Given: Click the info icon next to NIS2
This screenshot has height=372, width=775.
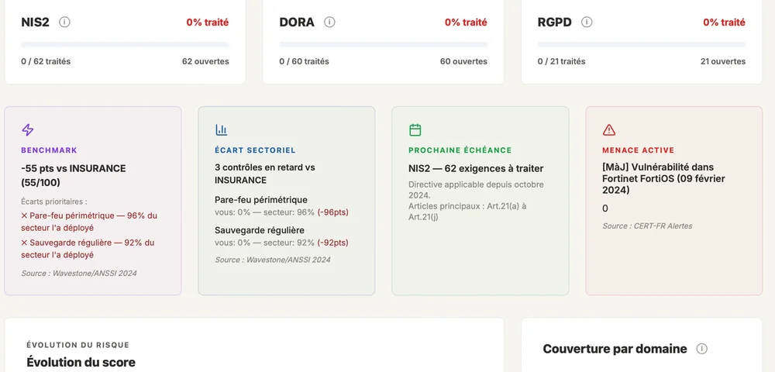Looking at the screenshot, I should pyautogui.click(x=64, y=22).
